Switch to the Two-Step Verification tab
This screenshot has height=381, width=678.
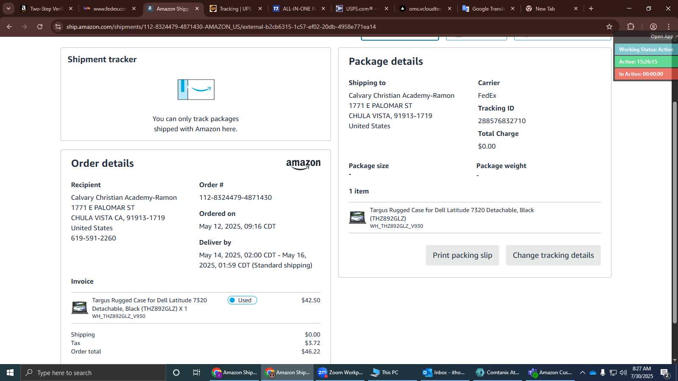47,8
